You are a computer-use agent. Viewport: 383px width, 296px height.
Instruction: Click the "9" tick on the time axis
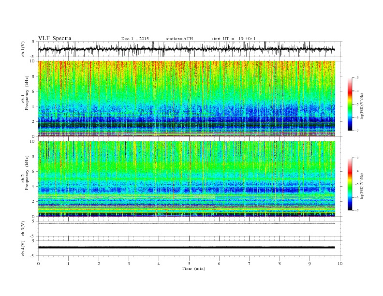click(309, 264)
